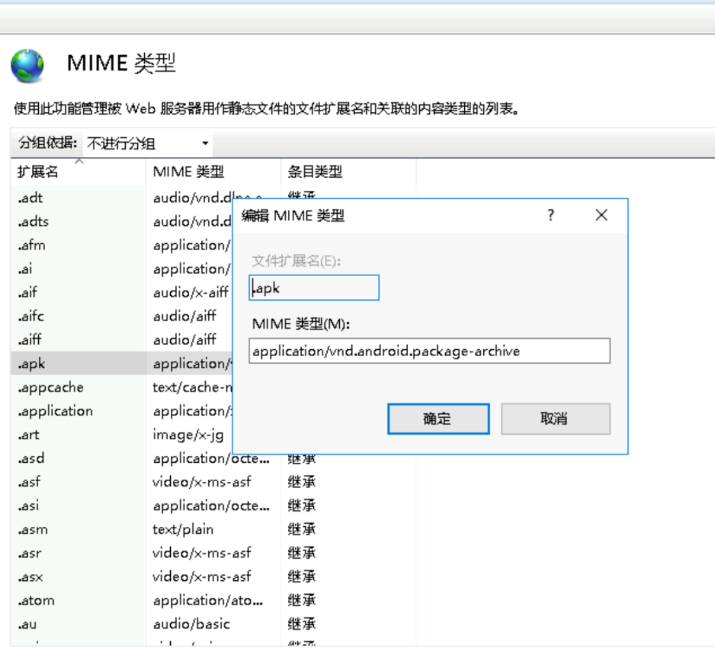Click the help question mark in dialog
The width and height of the screenshot is (715, 652).
(x=551, y=215)
